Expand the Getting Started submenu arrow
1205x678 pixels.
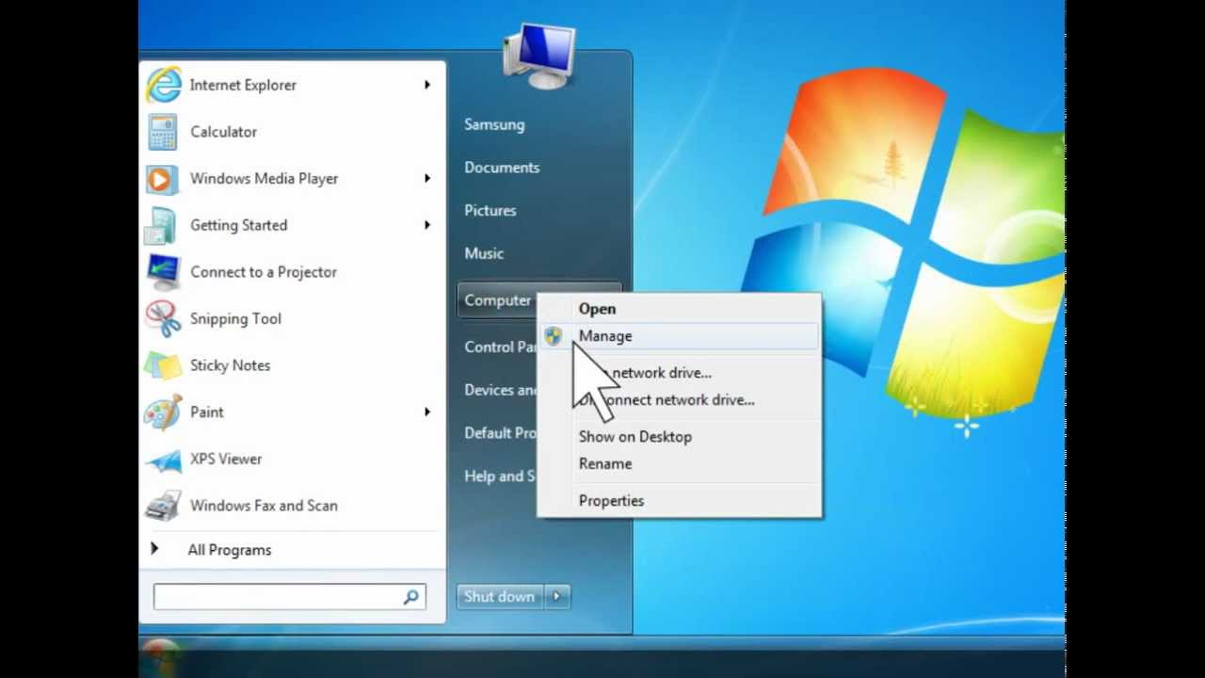coord(427,225)
